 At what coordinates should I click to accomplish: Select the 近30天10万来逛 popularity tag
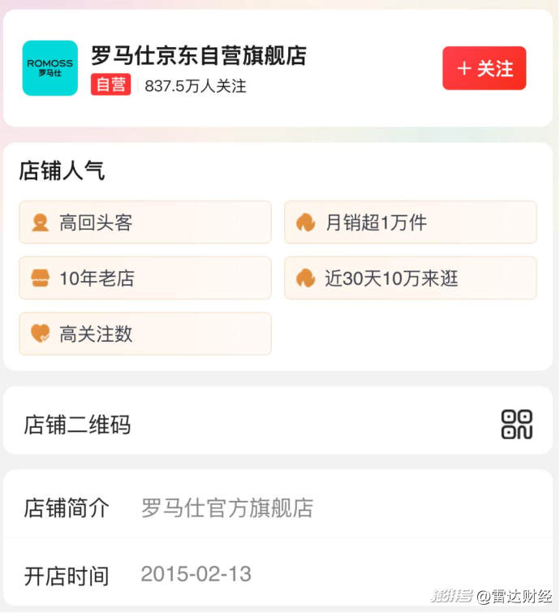pos(410,278)
